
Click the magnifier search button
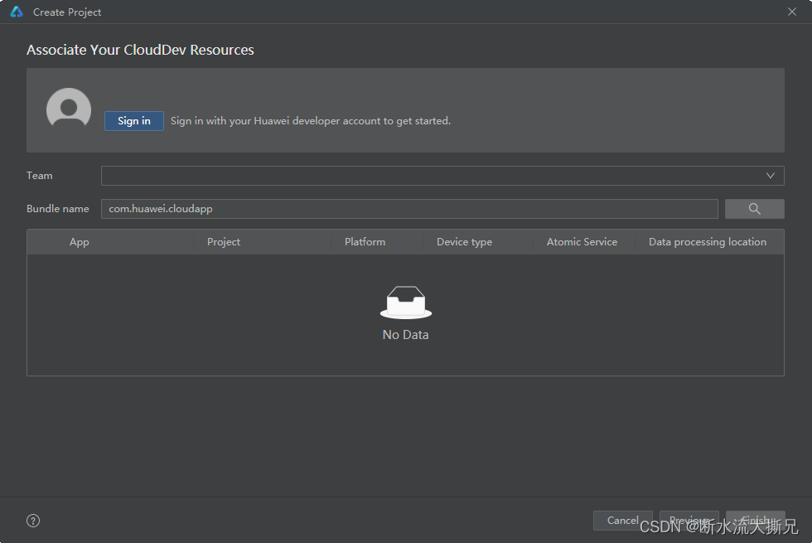coord(754,209)
